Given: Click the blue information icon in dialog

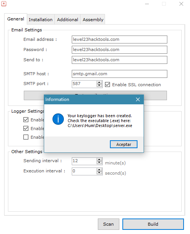Looking at the screenshot, I should pos(58,119).
